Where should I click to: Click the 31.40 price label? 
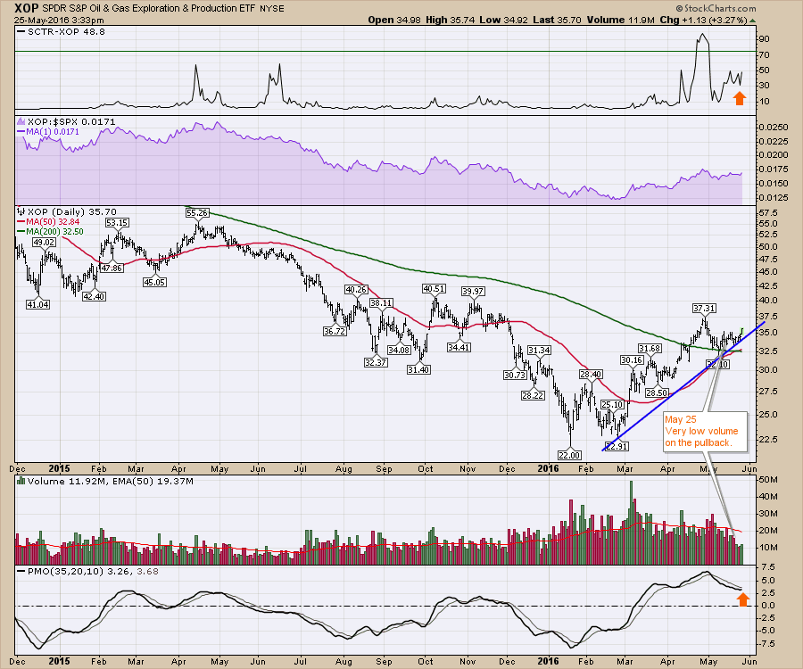(x=418, y=369)
